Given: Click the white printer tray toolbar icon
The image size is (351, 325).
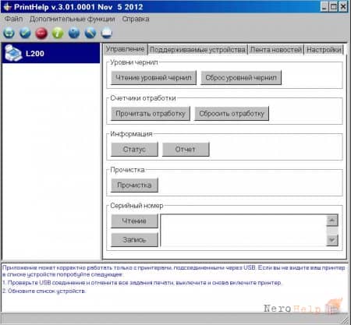Looking at the screenshot, I should (x=107, y=33).
